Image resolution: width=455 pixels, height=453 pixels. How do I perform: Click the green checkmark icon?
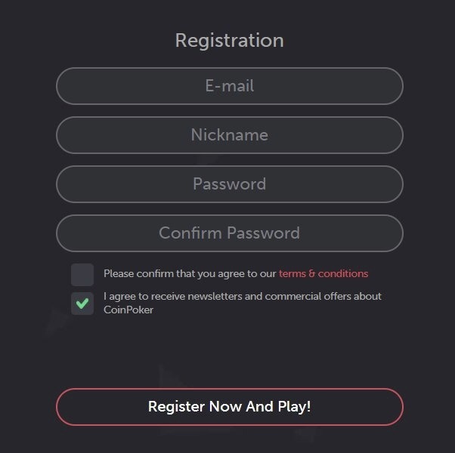[x=82, y=304]
